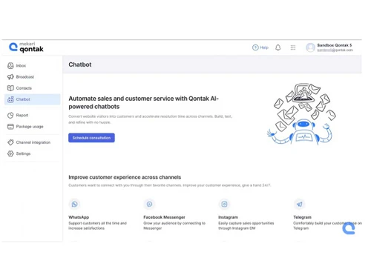
Task: Click the Improve customer experience across channels heading
Action: click(125, 177)
